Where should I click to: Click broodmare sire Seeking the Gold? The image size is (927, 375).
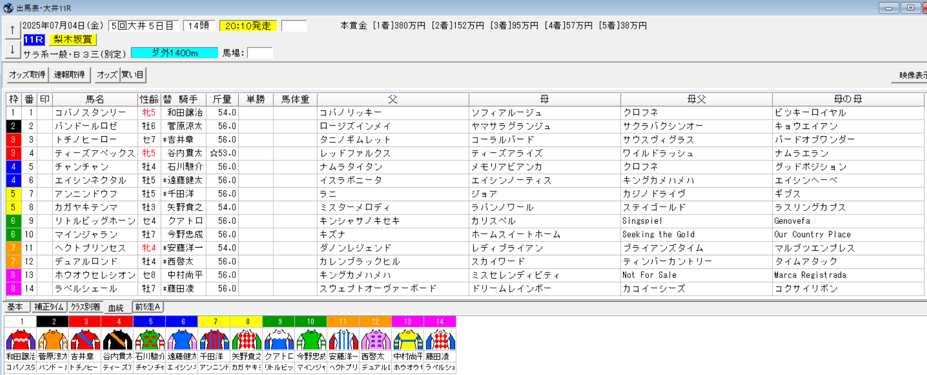pos(658,234)
